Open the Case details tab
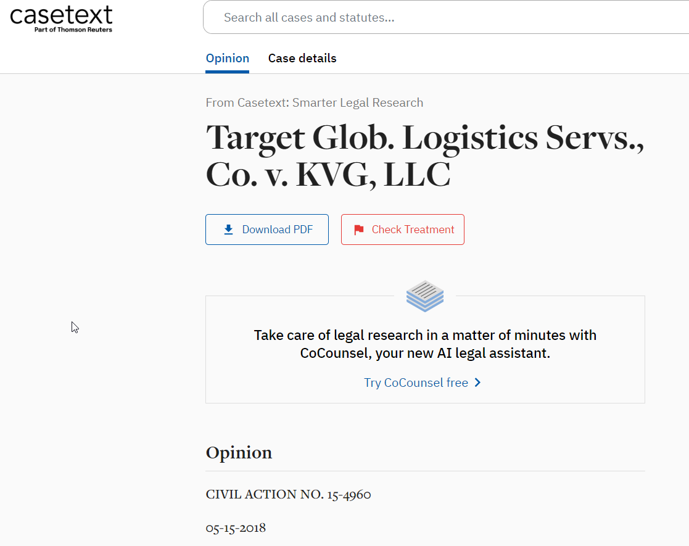Image resolution: width=689 pixels, height=546 pixels. (x=302, y=59)
